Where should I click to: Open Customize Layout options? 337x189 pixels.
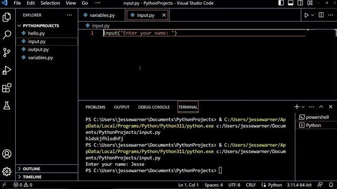[310, 3]
